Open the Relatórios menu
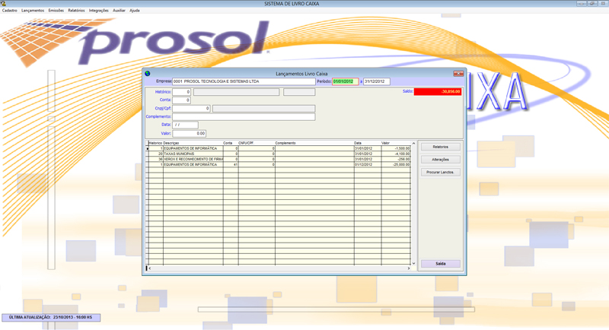Screen dimensions: 609x330 tap(76, 11)
